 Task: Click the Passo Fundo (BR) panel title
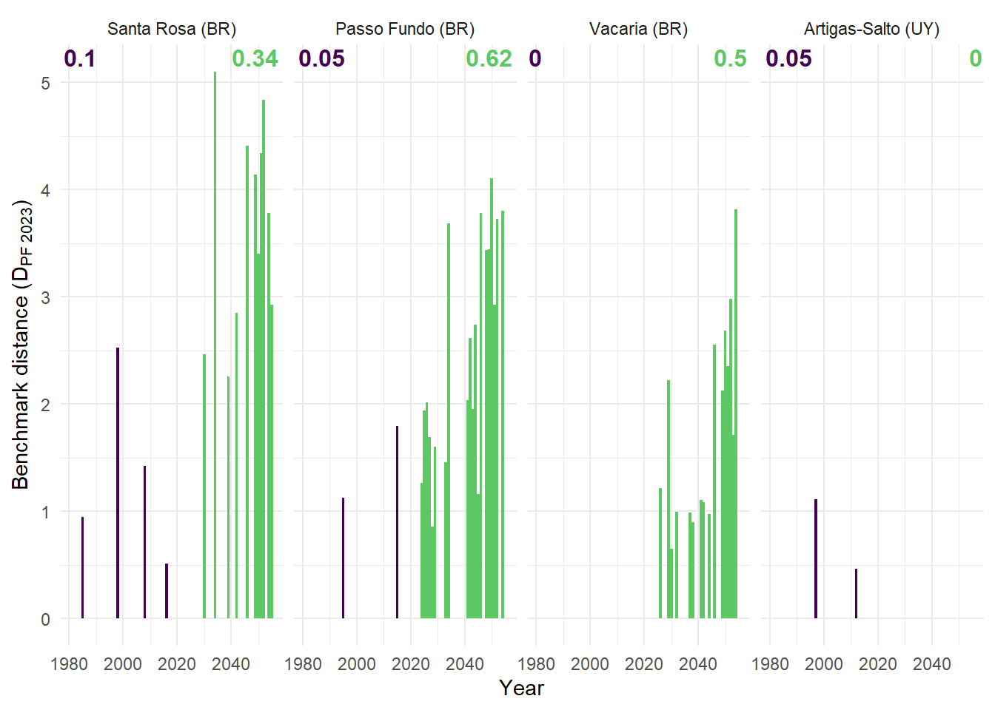point(405,29)
